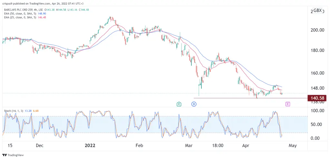Click the TradingView logo at bottom left
The height and width of the screenshot is (159, 330).
pos(13,155)
